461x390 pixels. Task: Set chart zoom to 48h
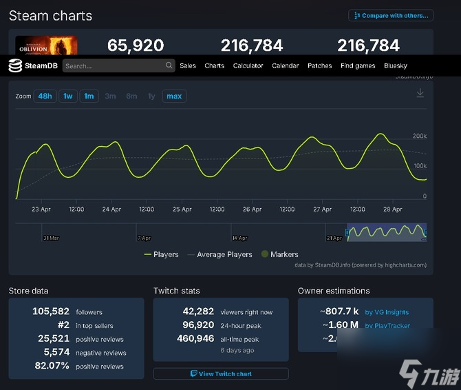click(45, 96)
